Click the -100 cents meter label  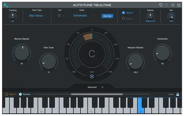click(74, 72)
